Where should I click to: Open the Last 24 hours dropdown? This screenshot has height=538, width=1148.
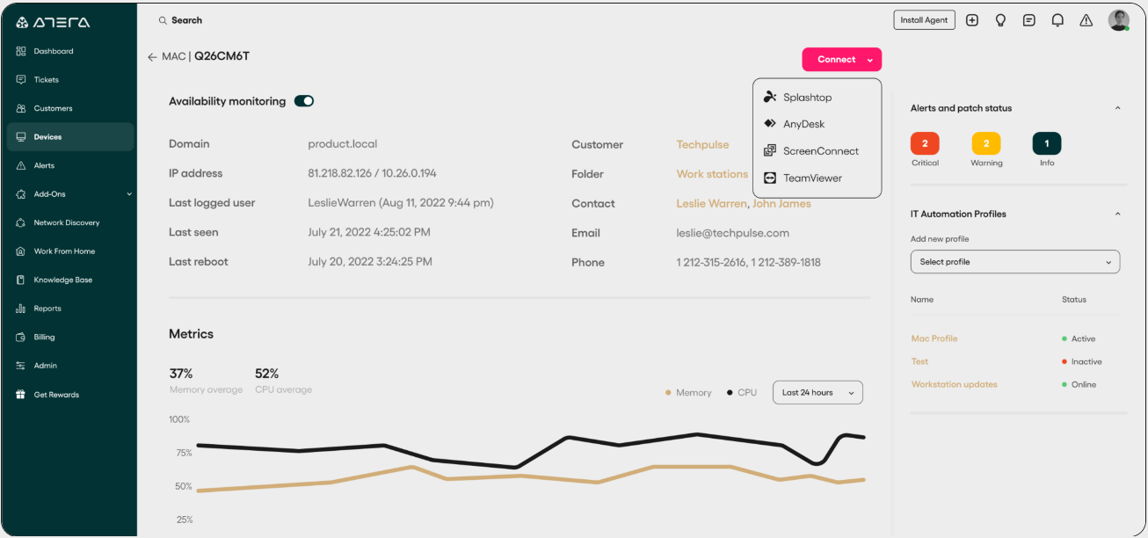click(x=817, y=392)
